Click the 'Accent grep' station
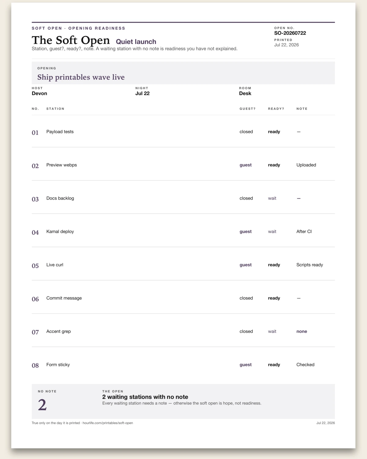 click(58, 331)
